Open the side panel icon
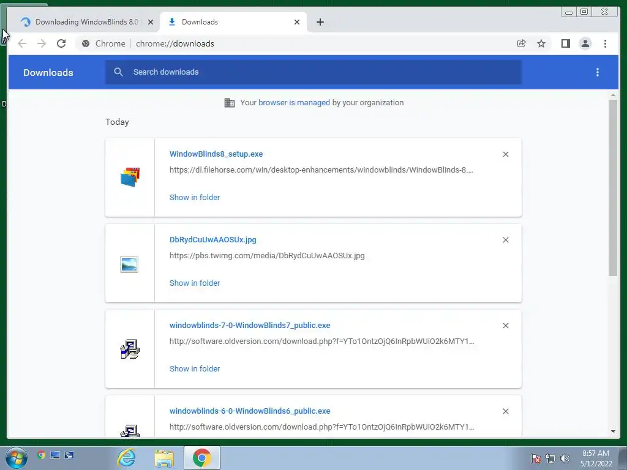The image size is (627, 470). pyautogui.click(x=565, y=43)
